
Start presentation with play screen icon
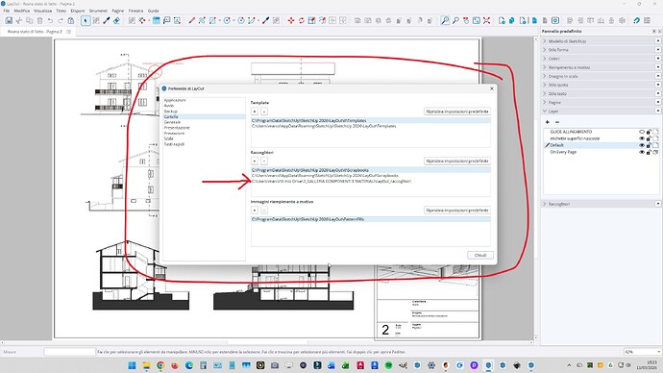pyautogui.click(x=555, y=20)
